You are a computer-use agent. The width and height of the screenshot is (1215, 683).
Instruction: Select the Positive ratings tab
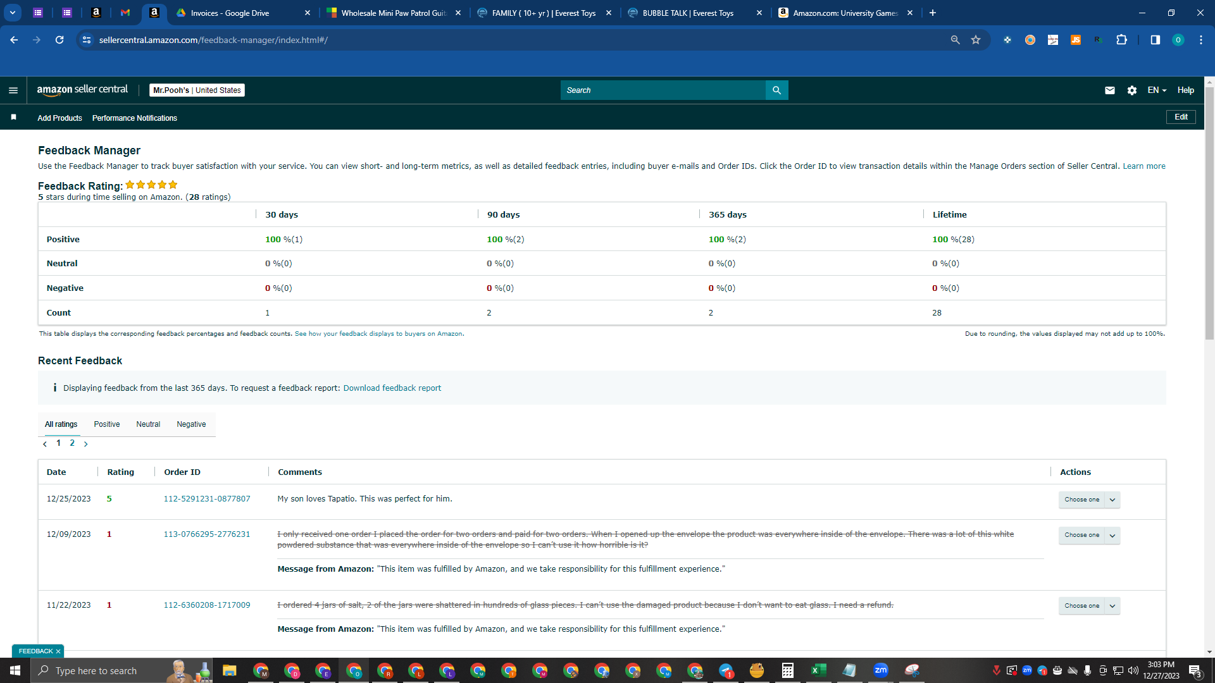point(107,424)
